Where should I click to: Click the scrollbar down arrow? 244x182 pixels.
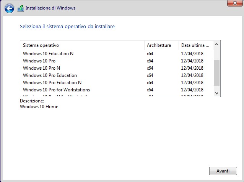(216, 93)
